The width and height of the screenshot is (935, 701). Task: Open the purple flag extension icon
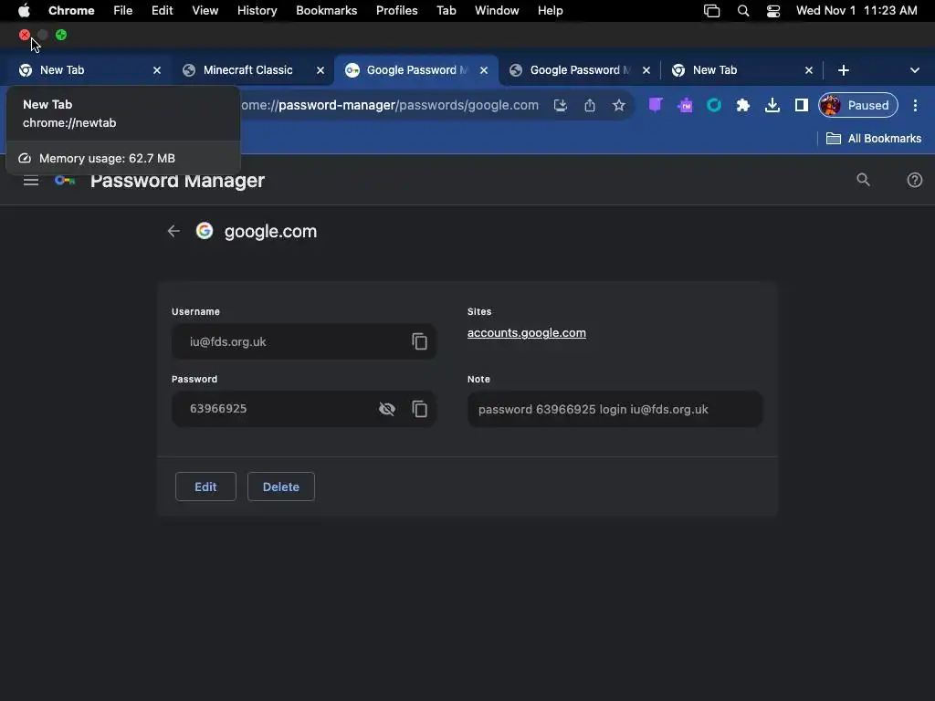pos(656,106)
